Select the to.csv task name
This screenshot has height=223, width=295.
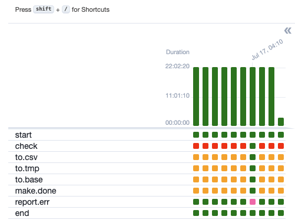coord(26,157)
